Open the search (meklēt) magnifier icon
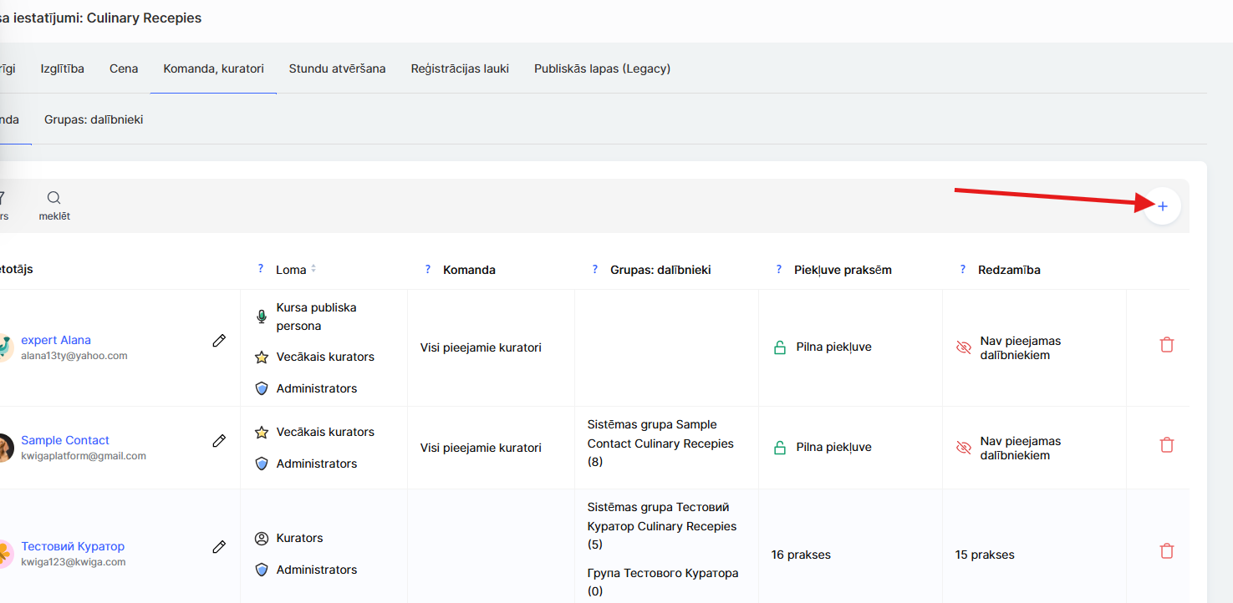This screenshot has width=1233, height=603. [53, 198]
